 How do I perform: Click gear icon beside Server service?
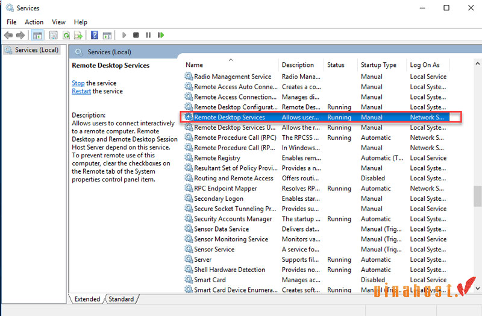[x=189, y=259]
